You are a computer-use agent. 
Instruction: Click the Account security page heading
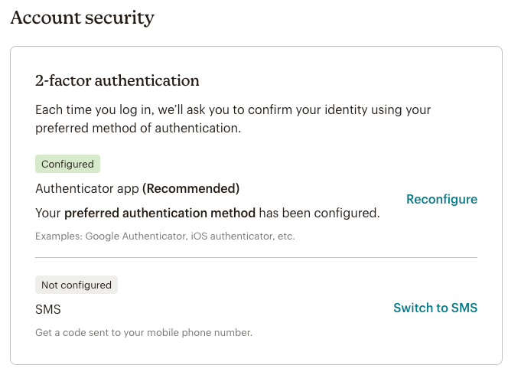82,18
